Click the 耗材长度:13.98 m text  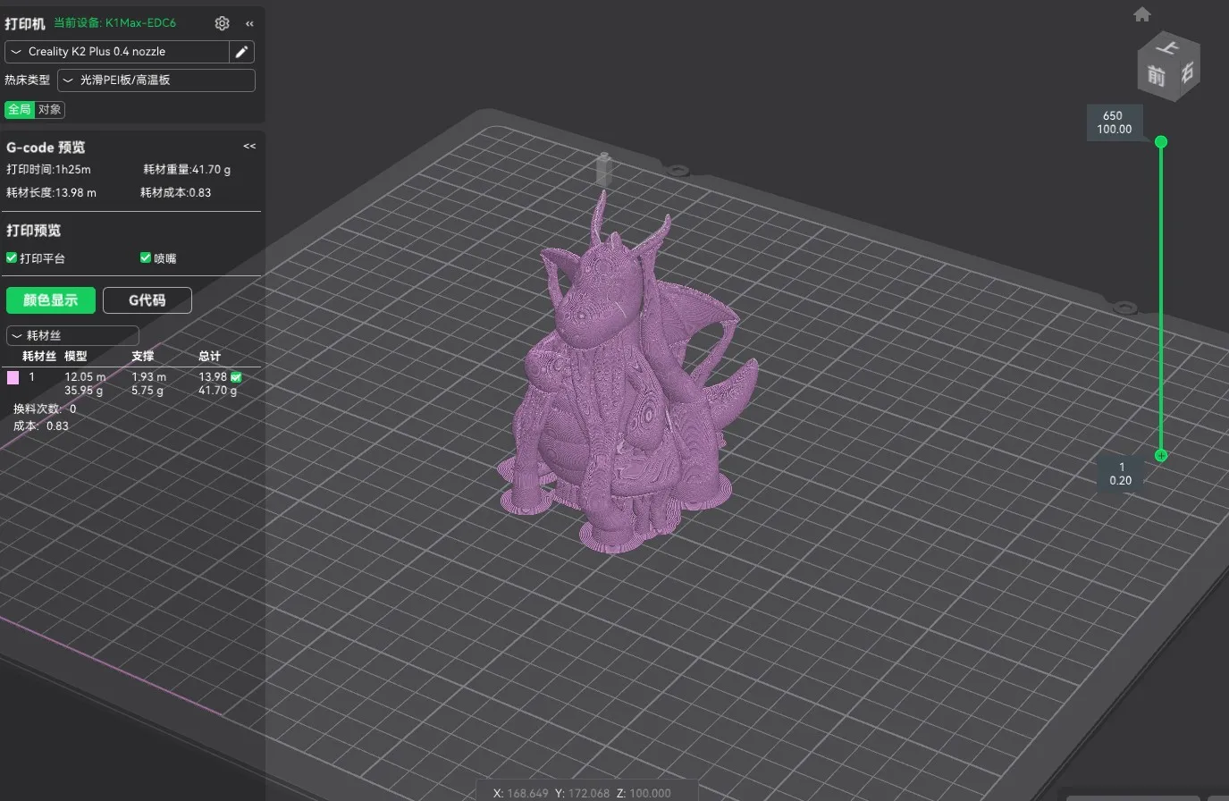point(51,192)
